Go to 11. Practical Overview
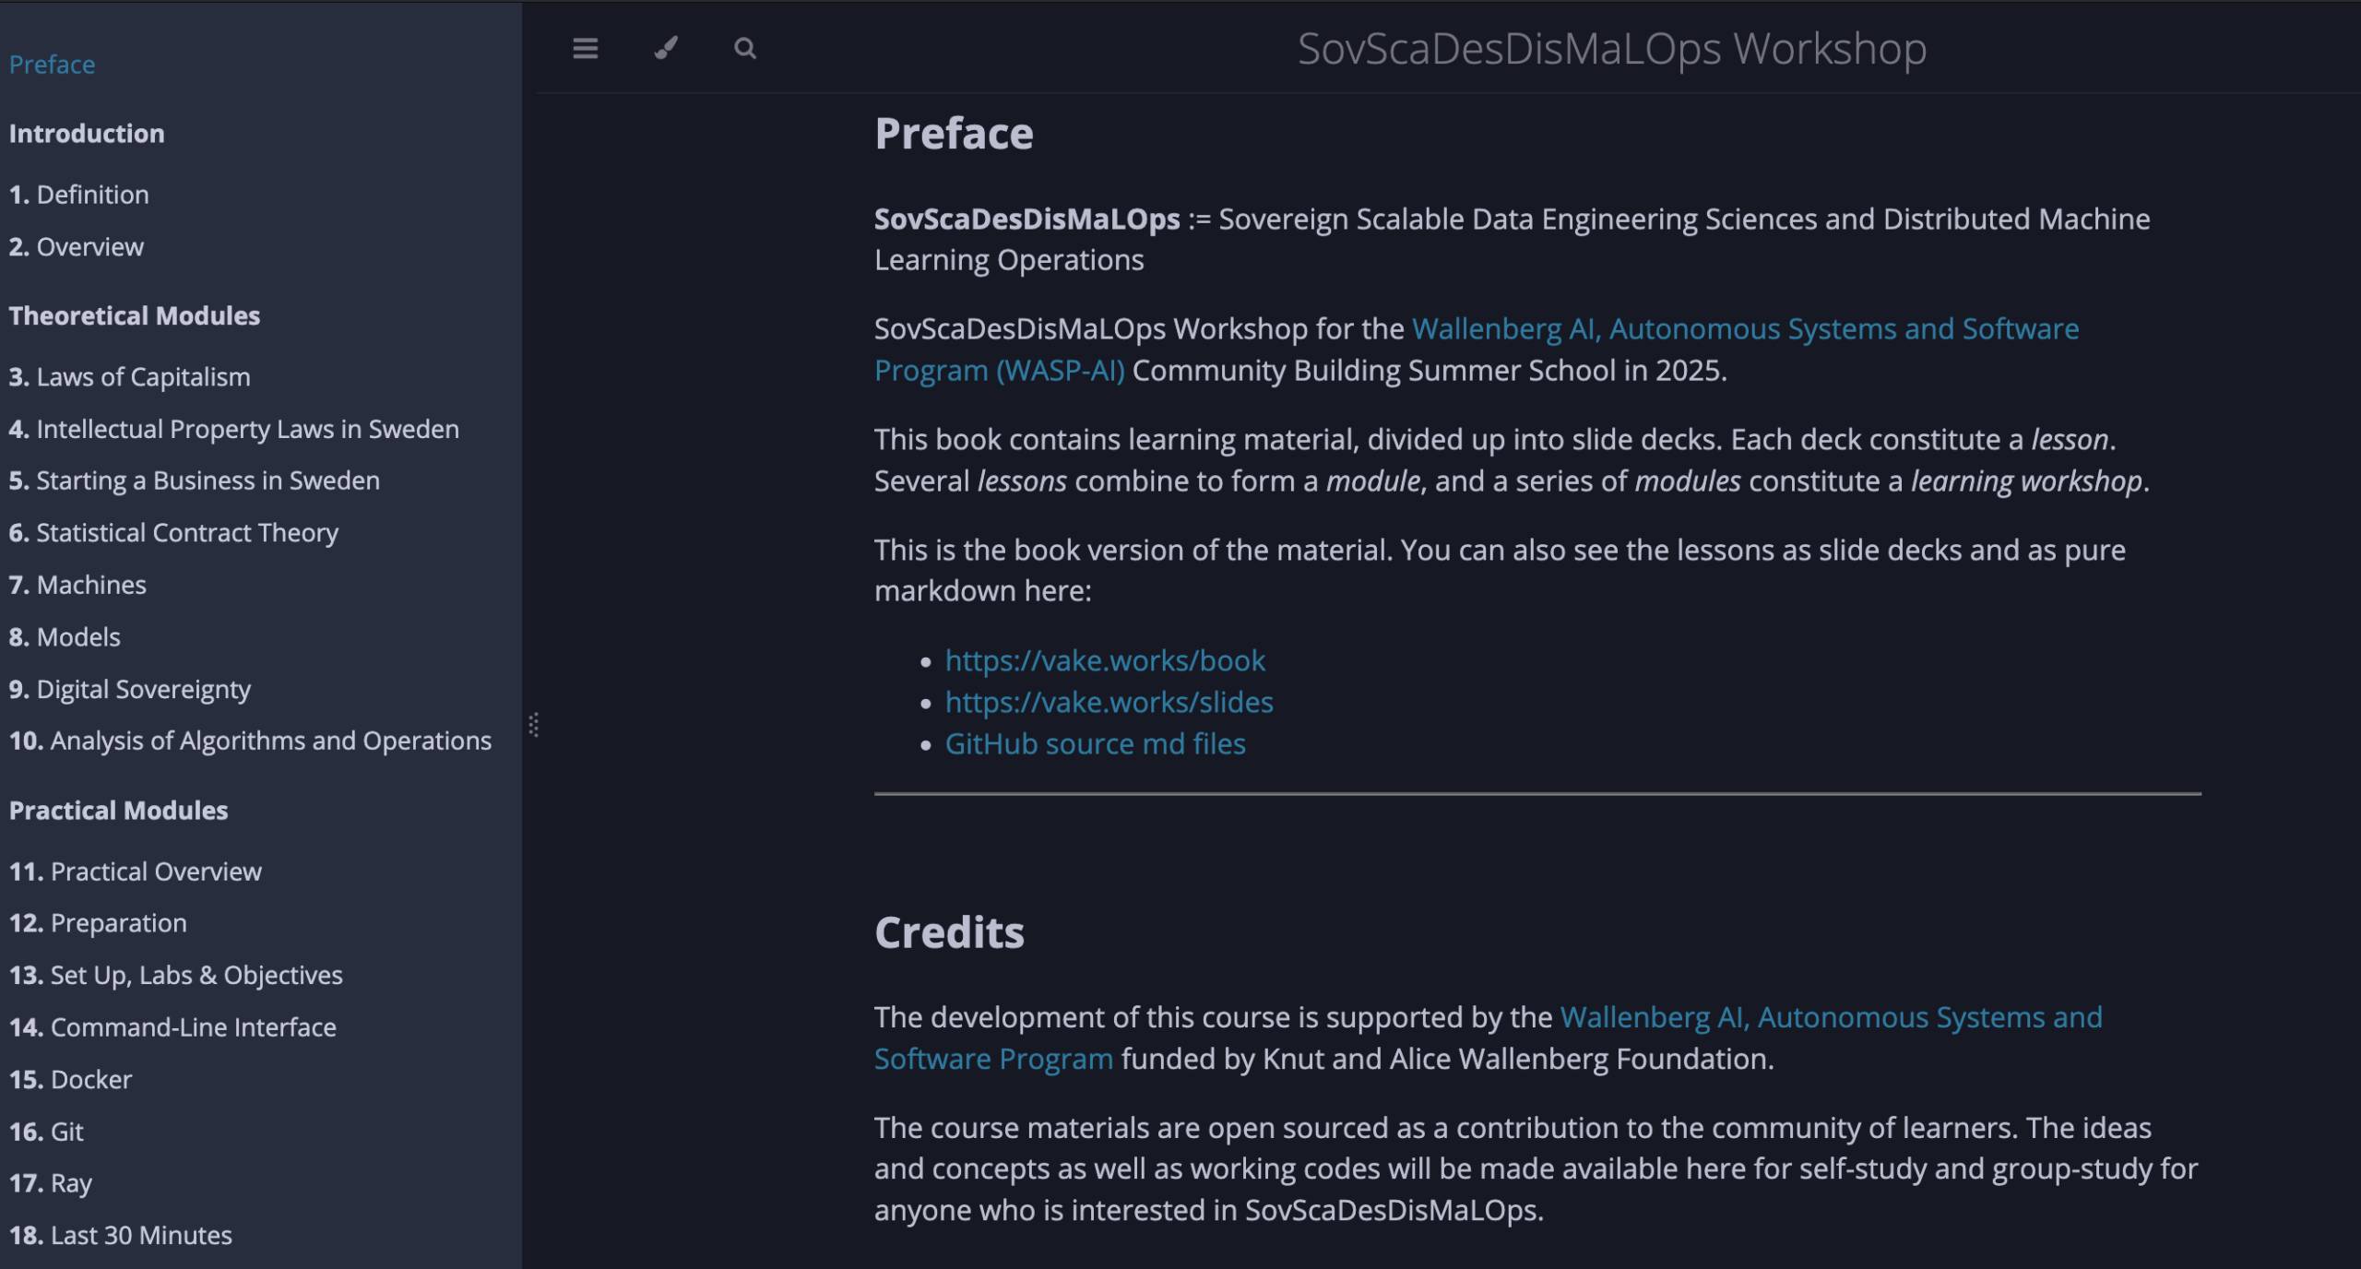This screenshot has height=1269, width=2361. [x=136, y=872]
